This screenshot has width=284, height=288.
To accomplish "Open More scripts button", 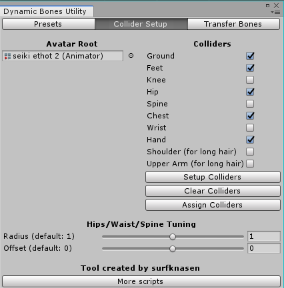I will pos(141,281).
